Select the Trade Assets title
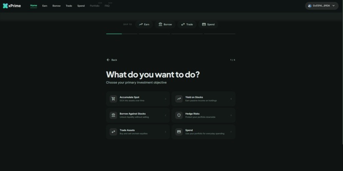This screenshot has width=343, height=171. [127, 130]
